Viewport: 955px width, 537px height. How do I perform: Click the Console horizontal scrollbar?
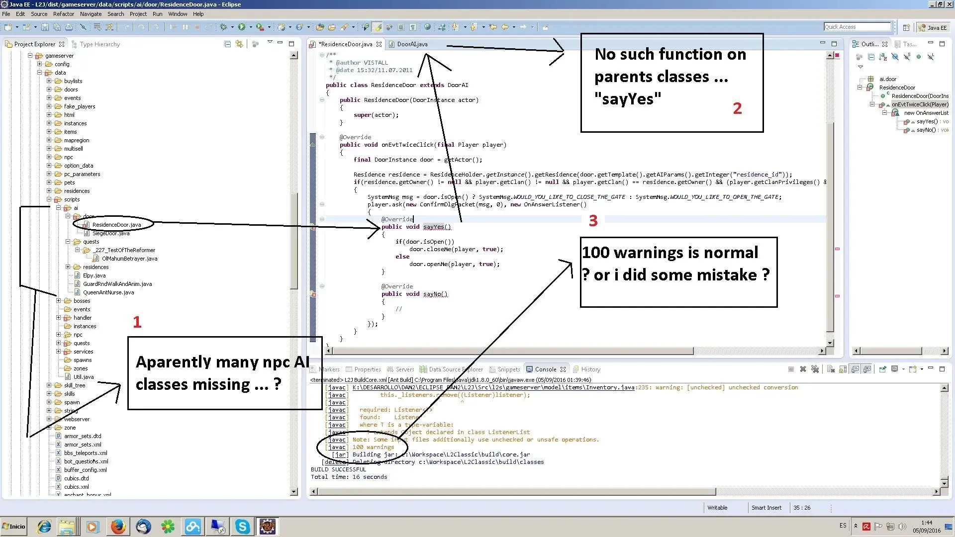pos(625,492)
